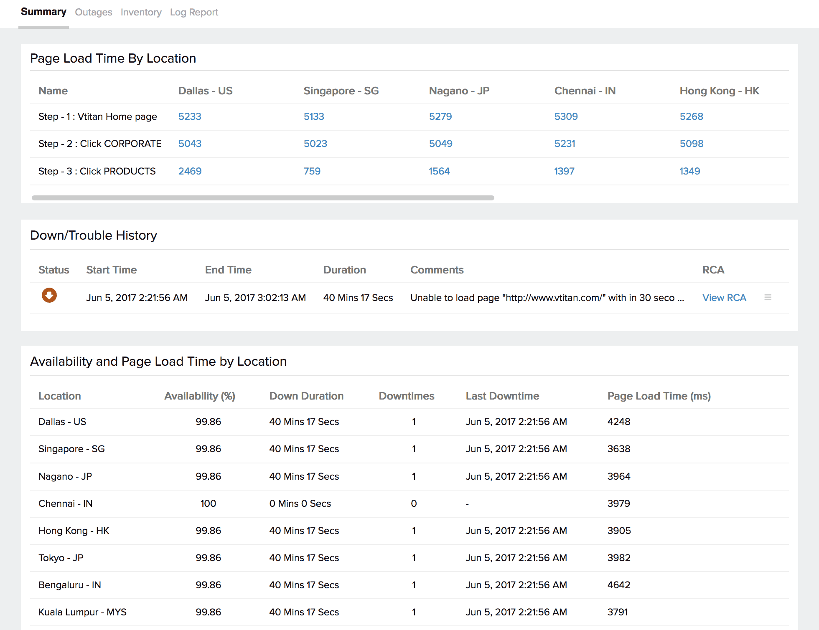Click Nagano Step 2 value 5049
Viewport: 819px width, 630px height.
click(440, 144)
